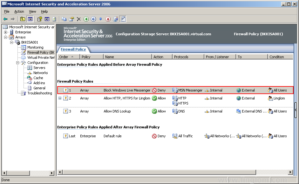Click the Condition column header
Viewport: 299px width, 184px height.
click(x=280, y=57)
